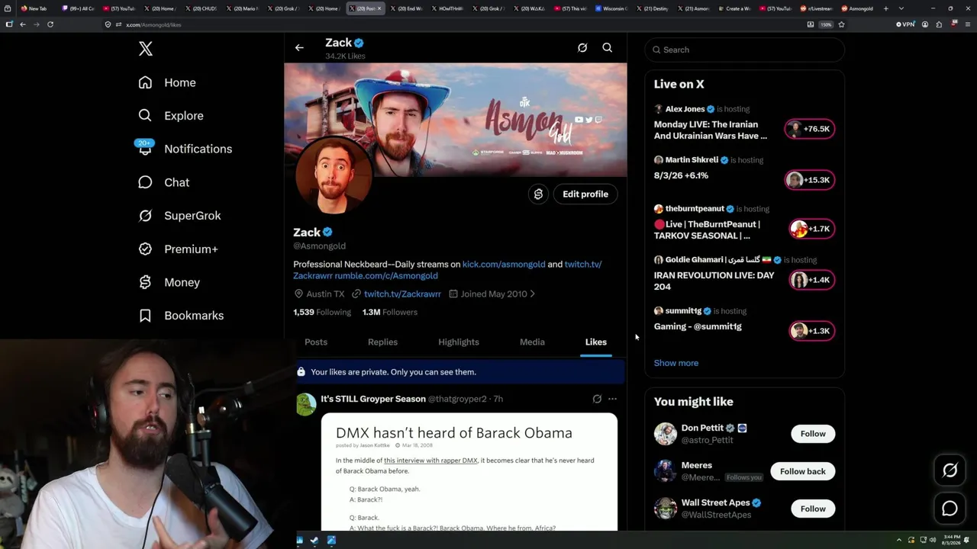Join summit1g live with +1.3K listeners
This screenshot has height=549, width=977.
point(811,331)
